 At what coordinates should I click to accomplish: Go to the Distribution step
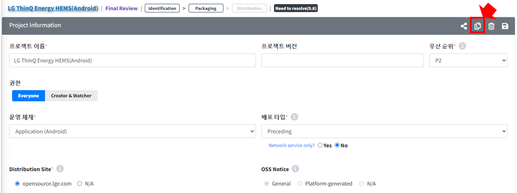point(249,8)
